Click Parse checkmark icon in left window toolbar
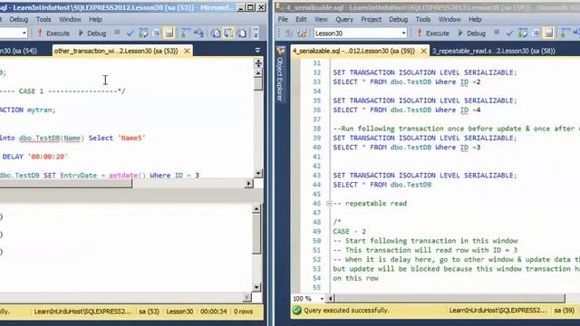This screenshot has height=326, width=580. click(130, 34)
